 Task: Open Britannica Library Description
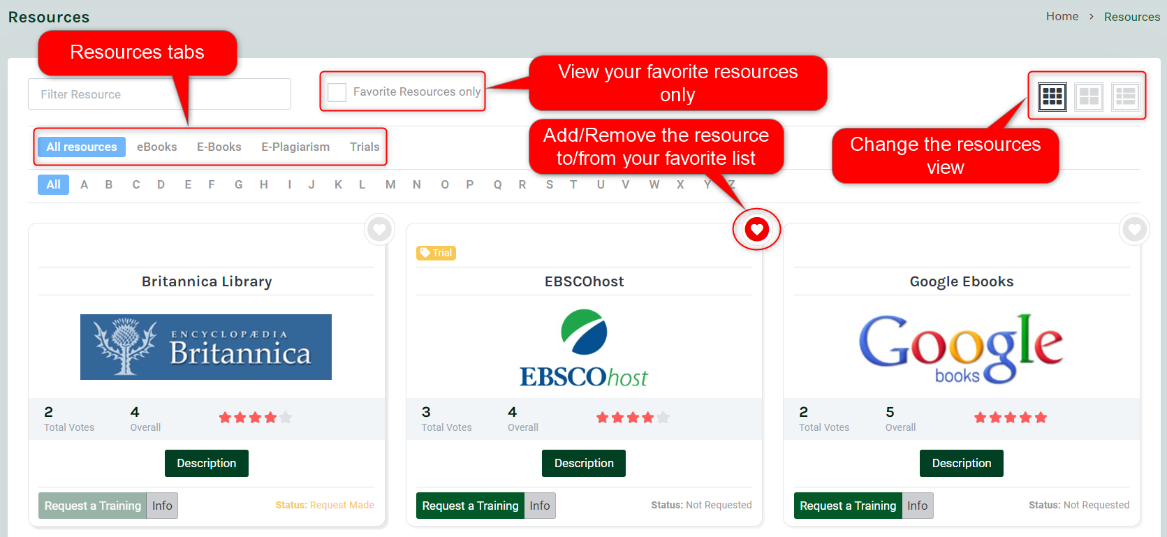(207, 463)
